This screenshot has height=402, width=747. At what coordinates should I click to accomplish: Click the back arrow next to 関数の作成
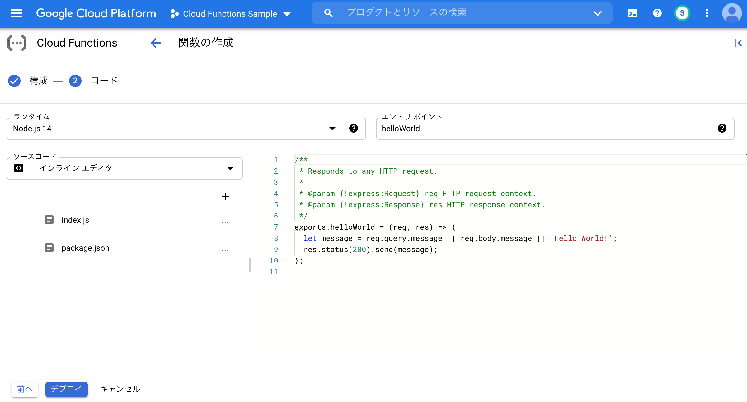156,43
